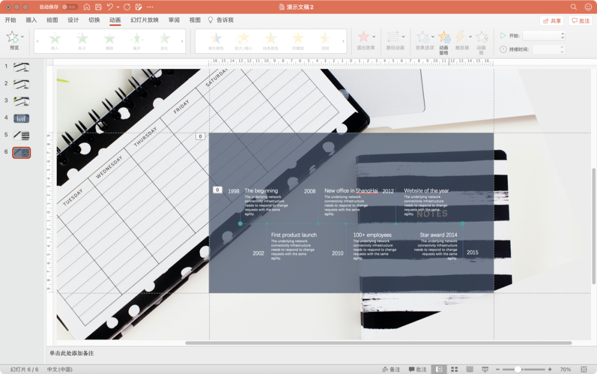
Task: Expand the 预览 dropdown arrow
Action: tap(23, 37)
